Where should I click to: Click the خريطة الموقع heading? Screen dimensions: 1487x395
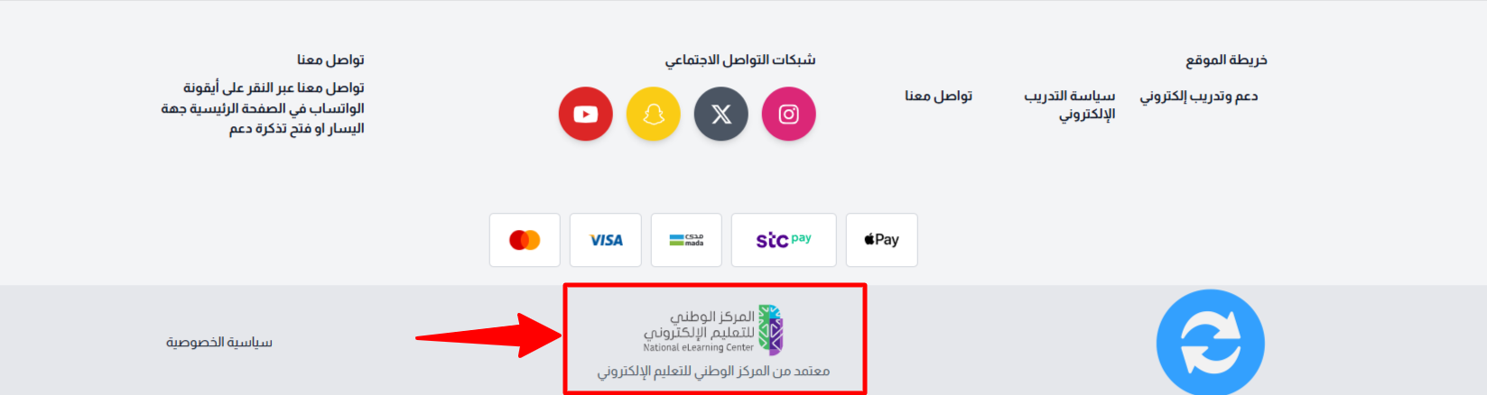[x=1227, y=60]
